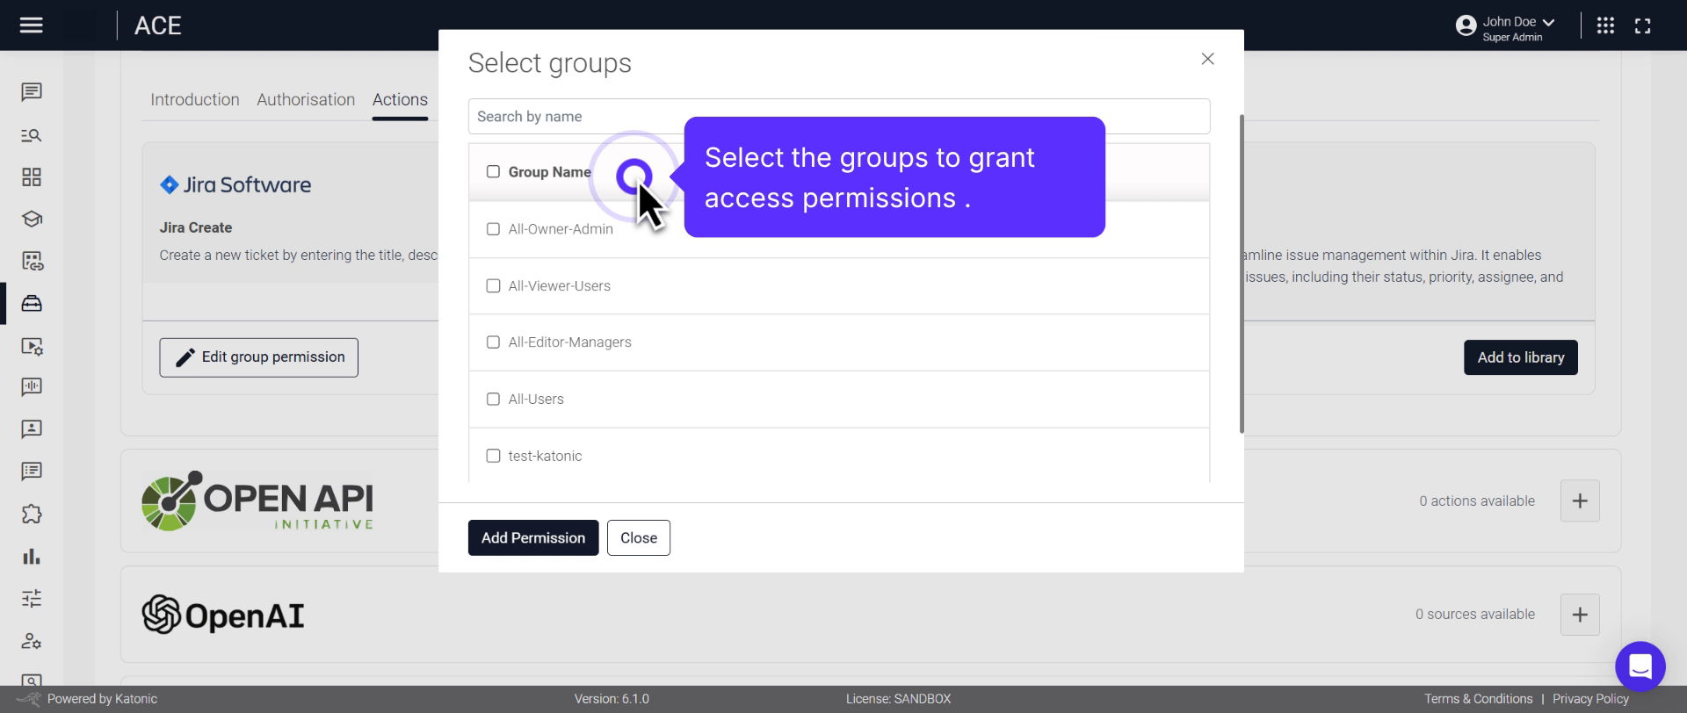Click the Add to library button

pyautogui.click(x=1520, y=357)
